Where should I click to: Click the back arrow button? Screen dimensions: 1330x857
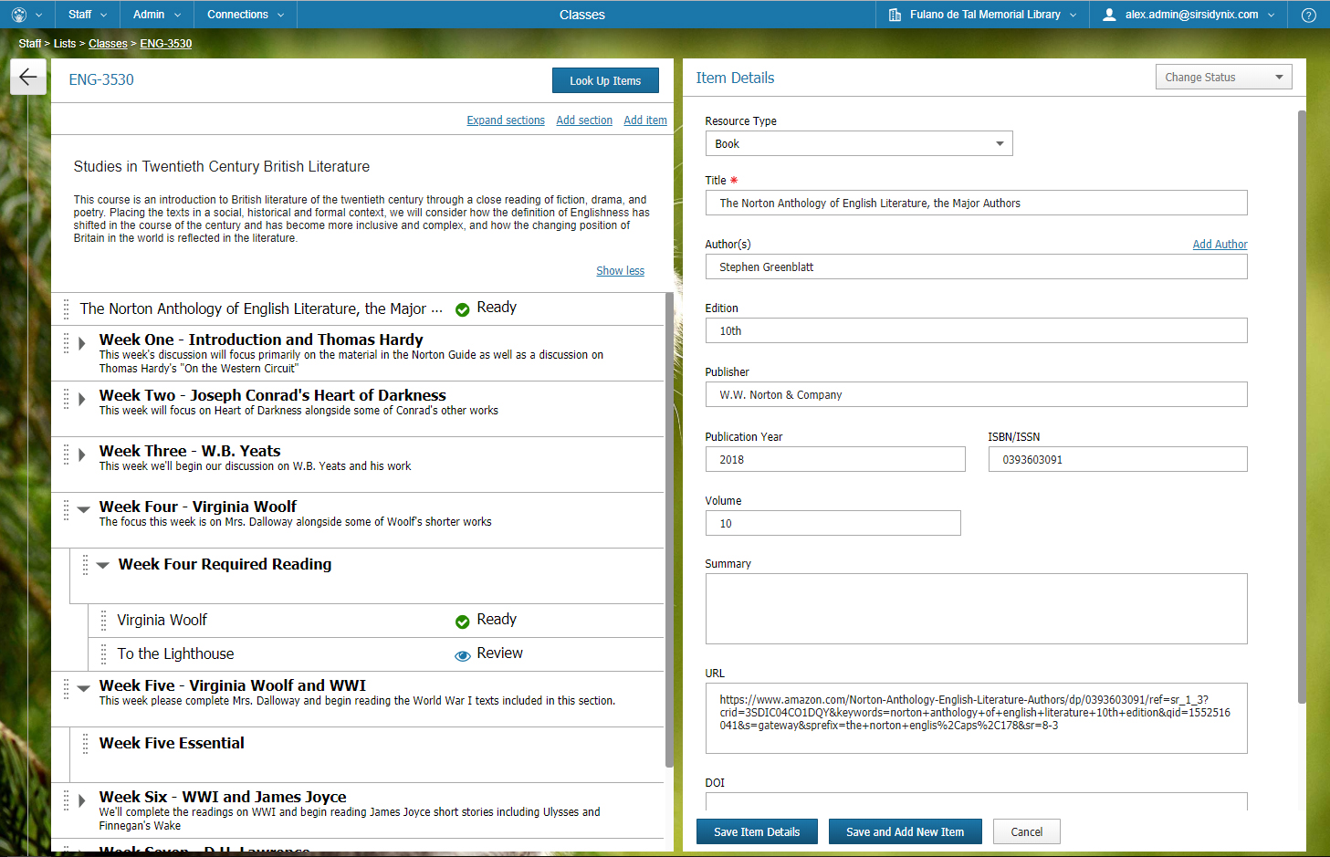tap(28, 78)
